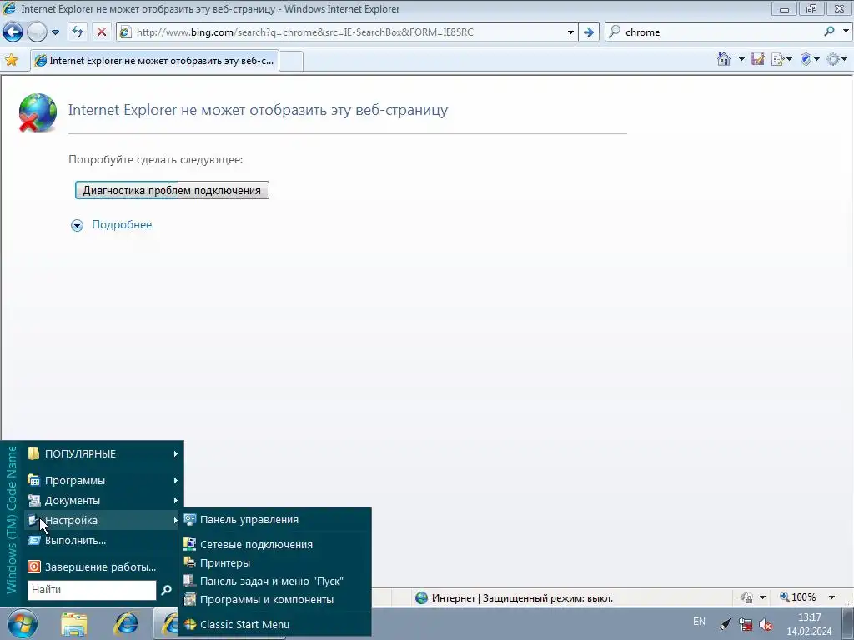Expand the Tools gear dropdown arrow
The height and width of the screenshot is (640, 854).
click(x=845, y=59)
